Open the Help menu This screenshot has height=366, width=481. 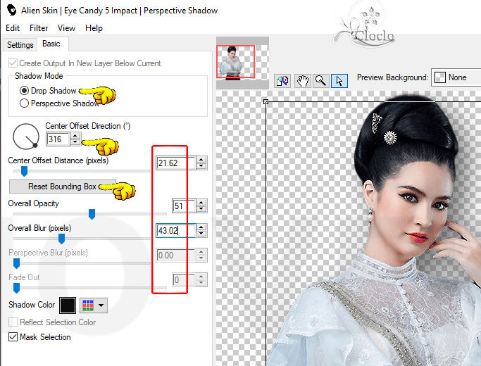click(x=94, y=28)
